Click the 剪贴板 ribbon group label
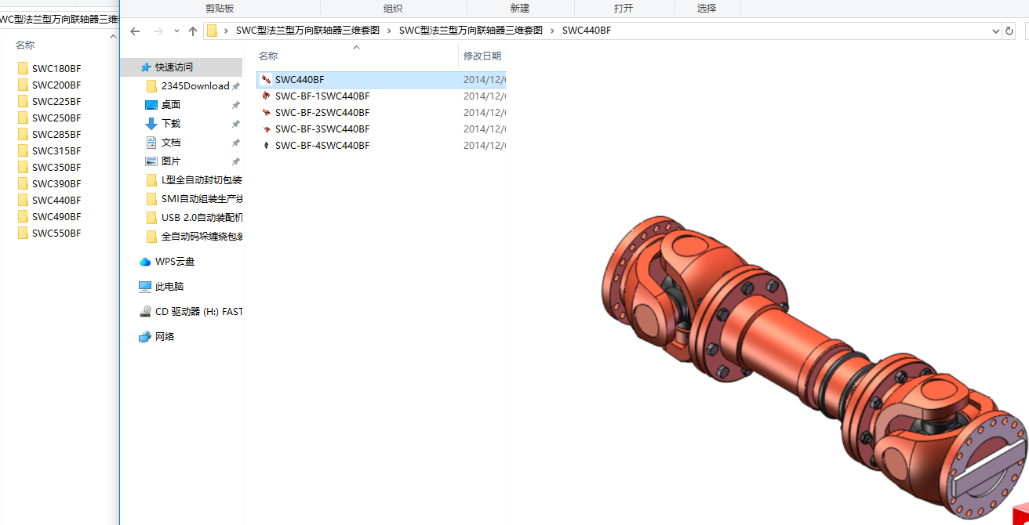1029x525 pixels. tap(220, 9)
